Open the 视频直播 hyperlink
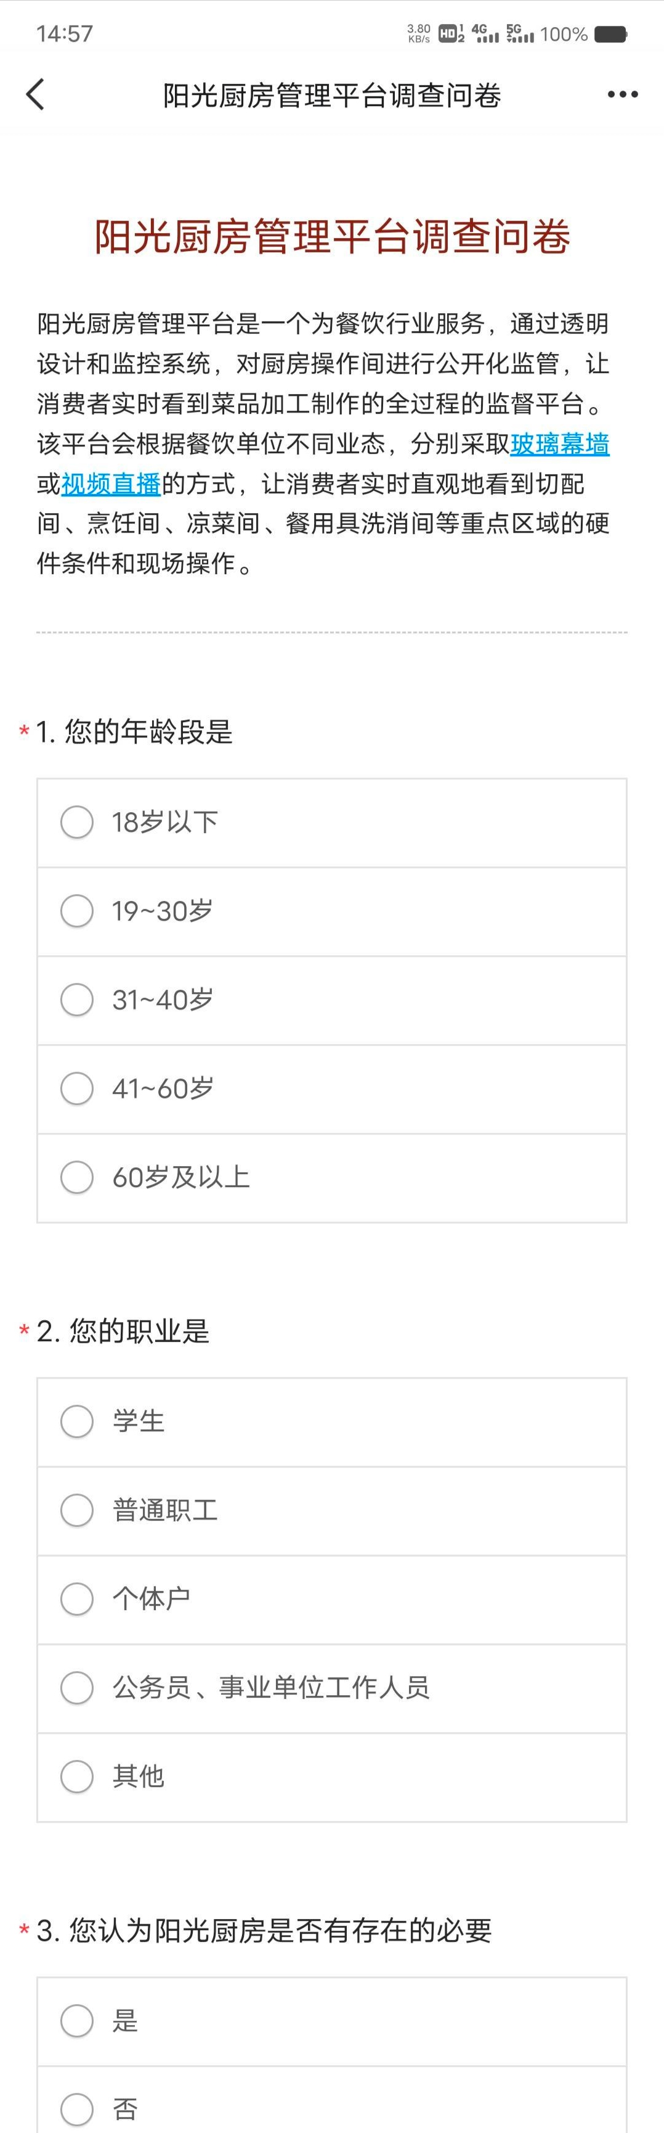The height and width of the screenshot is (2133, 664). point(111,485)
